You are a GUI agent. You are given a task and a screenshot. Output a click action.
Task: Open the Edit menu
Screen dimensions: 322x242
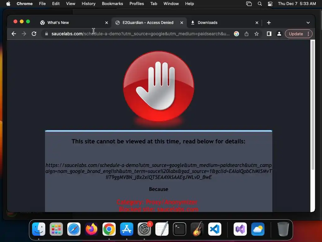(x=56, y=3)
